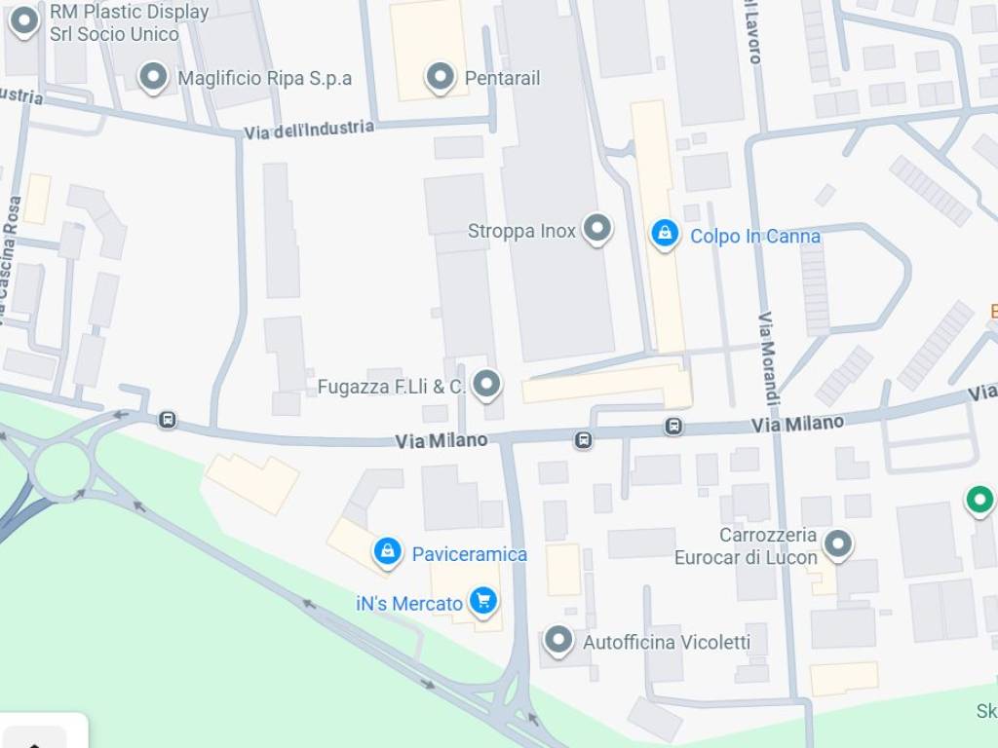Screen dimensions: 998x748
Task: Click the Colpo In Canna label
Action: point(755,236)
